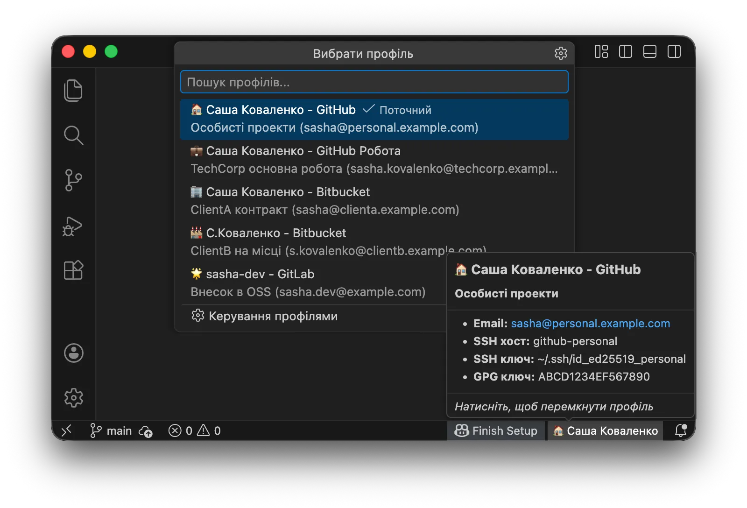Toggle the secondary side bar
Image resolution: width=747 pixels, height=508 pixels.
(x=674, y=51)
